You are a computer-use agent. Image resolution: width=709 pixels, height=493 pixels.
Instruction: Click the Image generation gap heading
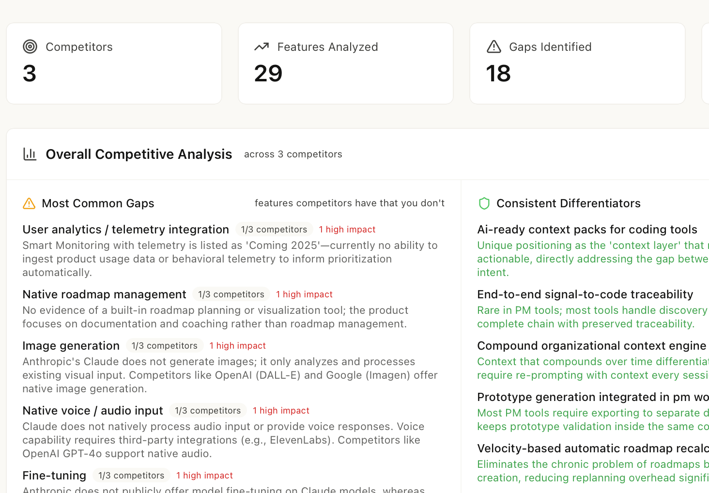pyautogui.click(x=71, y=345)
